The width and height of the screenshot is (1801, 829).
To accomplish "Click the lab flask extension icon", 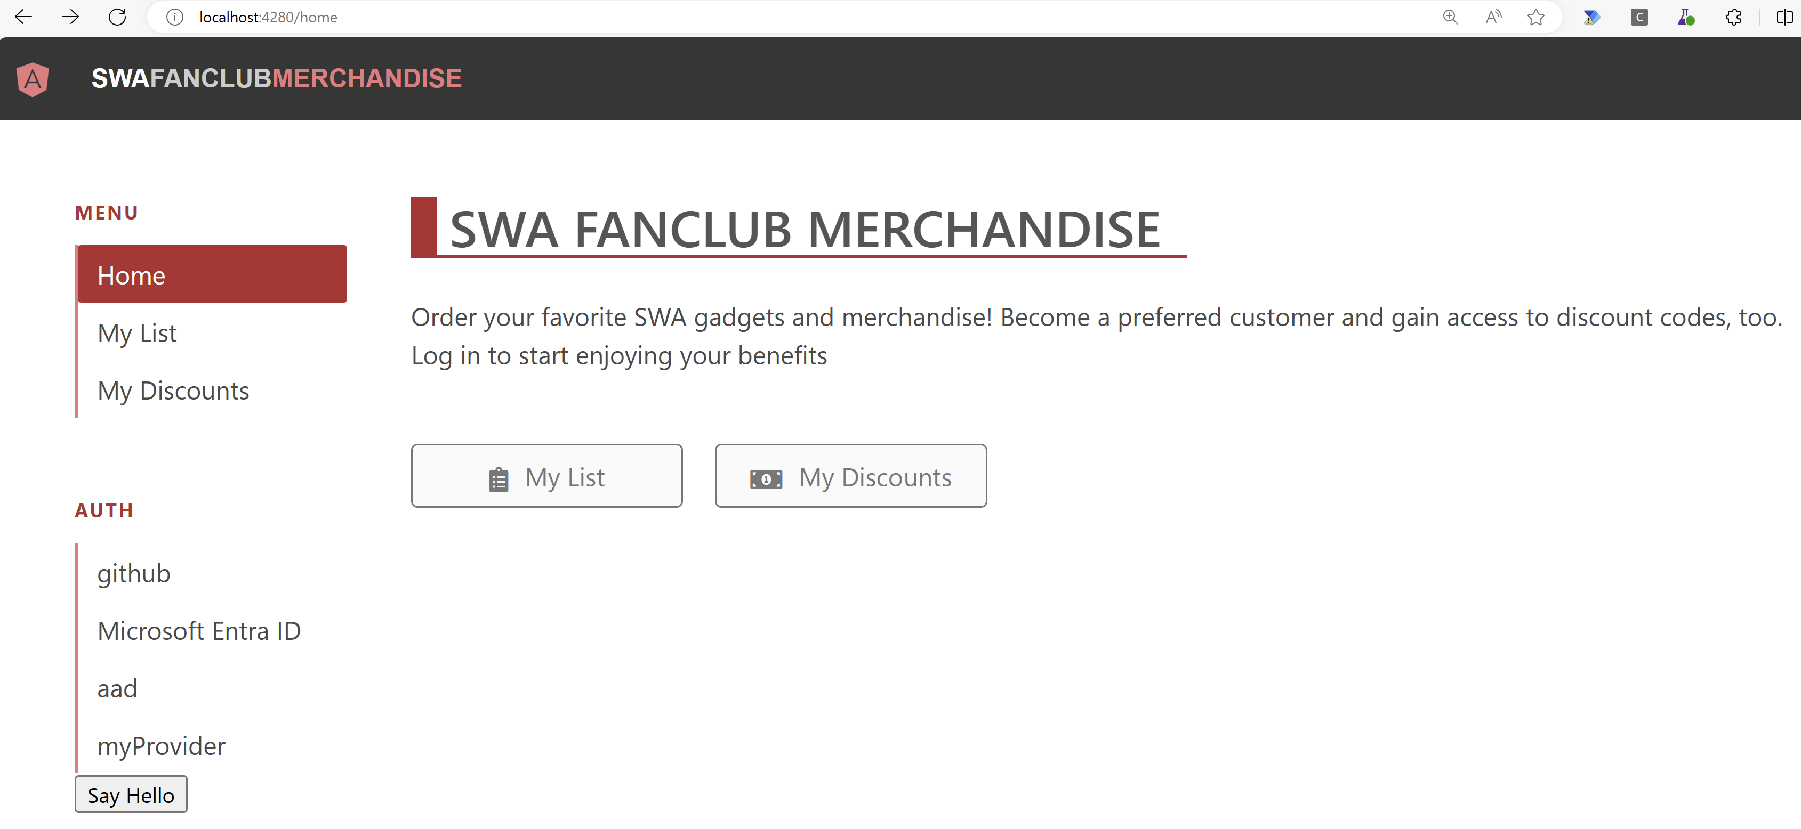I will (1686, 17).
